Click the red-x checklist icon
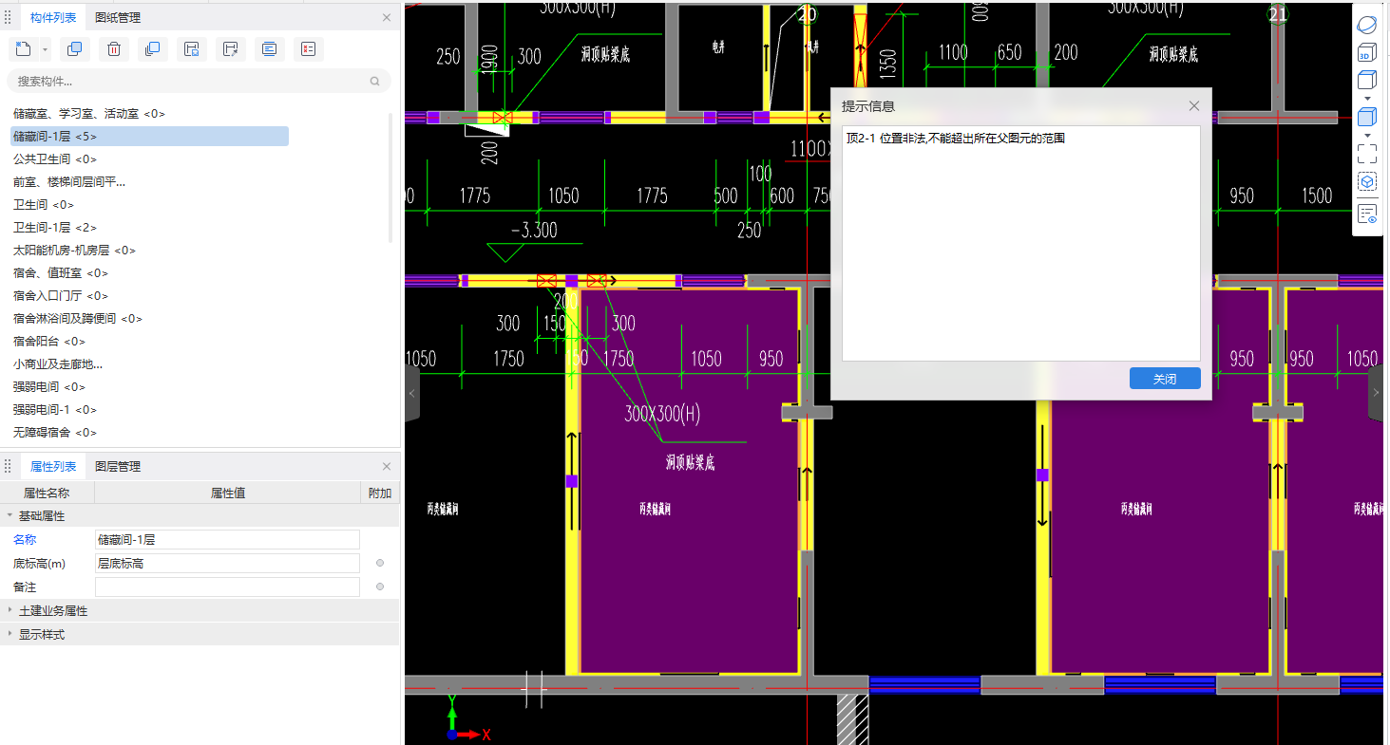Image resolution: width=1390 pixels, height=745 pixels. click(308, 49)
